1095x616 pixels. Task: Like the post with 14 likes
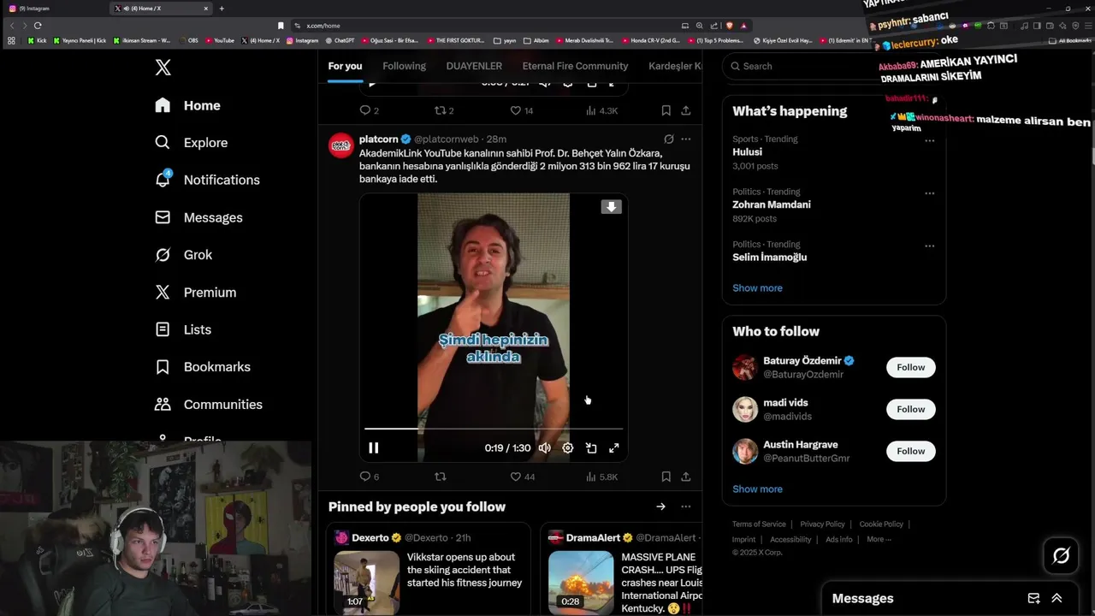click(x=522, y=110)
